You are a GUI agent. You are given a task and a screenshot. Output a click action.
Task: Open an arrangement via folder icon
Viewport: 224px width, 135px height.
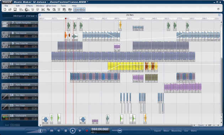(x=10, y=10)
